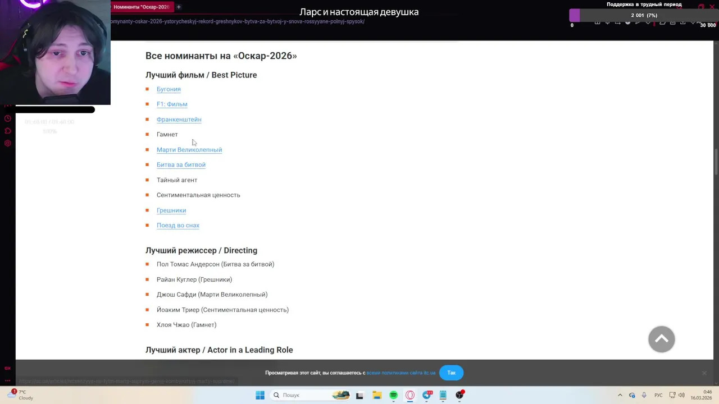Click the webcam overlay thumbnail
Viewport: 719px width, 404px height.
tap(55, 52)
